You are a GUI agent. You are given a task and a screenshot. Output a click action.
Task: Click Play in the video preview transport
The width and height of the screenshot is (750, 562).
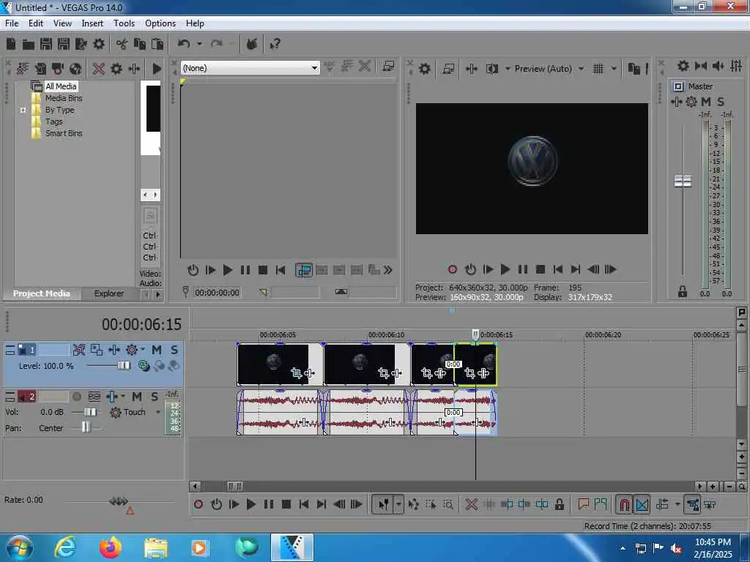pyautogui.click(x=505, y=269)
